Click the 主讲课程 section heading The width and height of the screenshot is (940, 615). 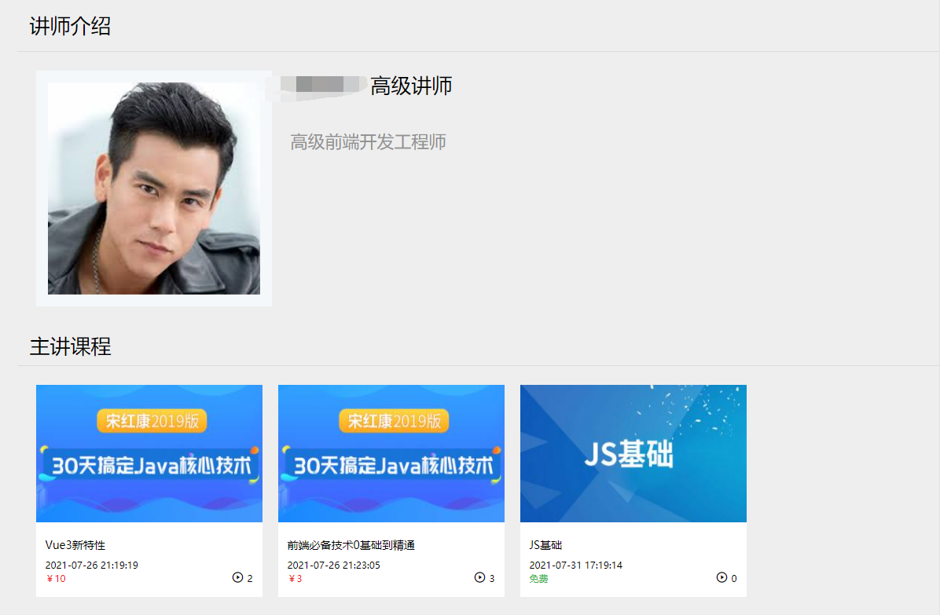pos(70,346)
